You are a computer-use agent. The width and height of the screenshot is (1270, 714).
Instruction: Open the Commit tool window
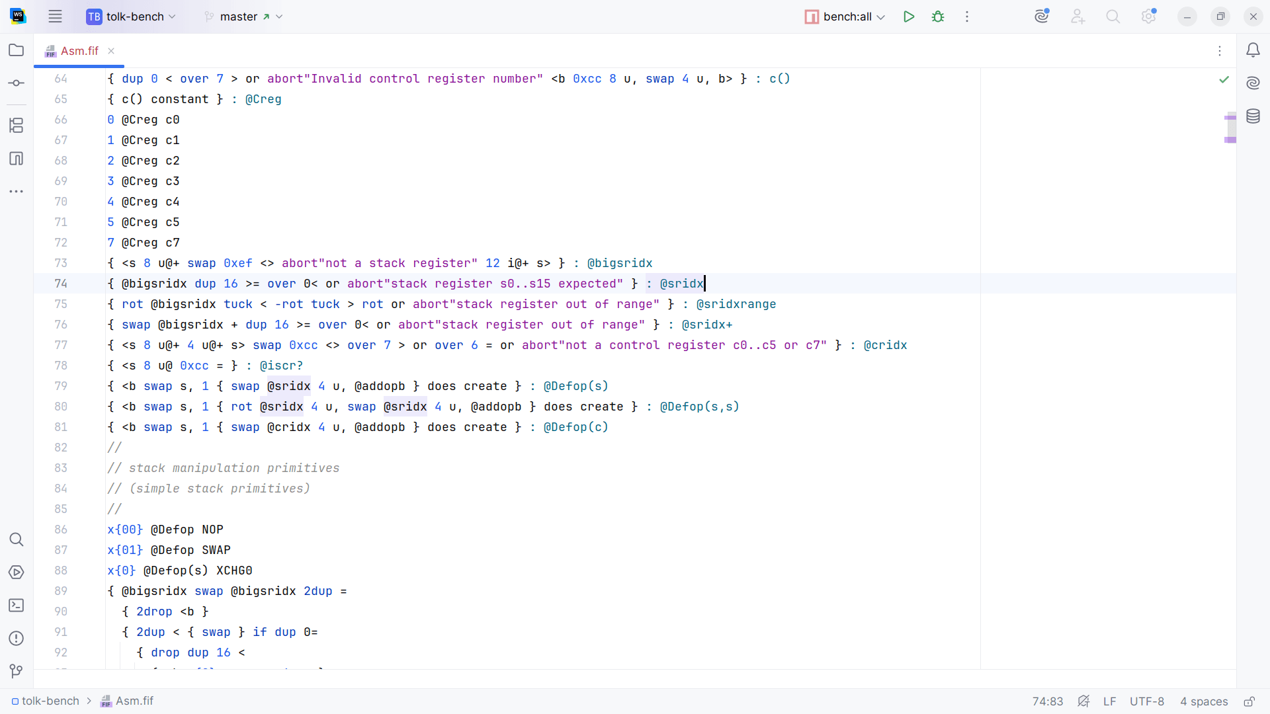17,83
